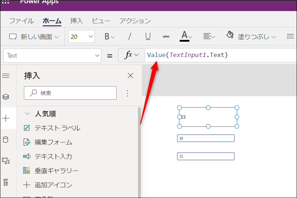
Task: Toggle underline formatting
Action: pos(148,36)
